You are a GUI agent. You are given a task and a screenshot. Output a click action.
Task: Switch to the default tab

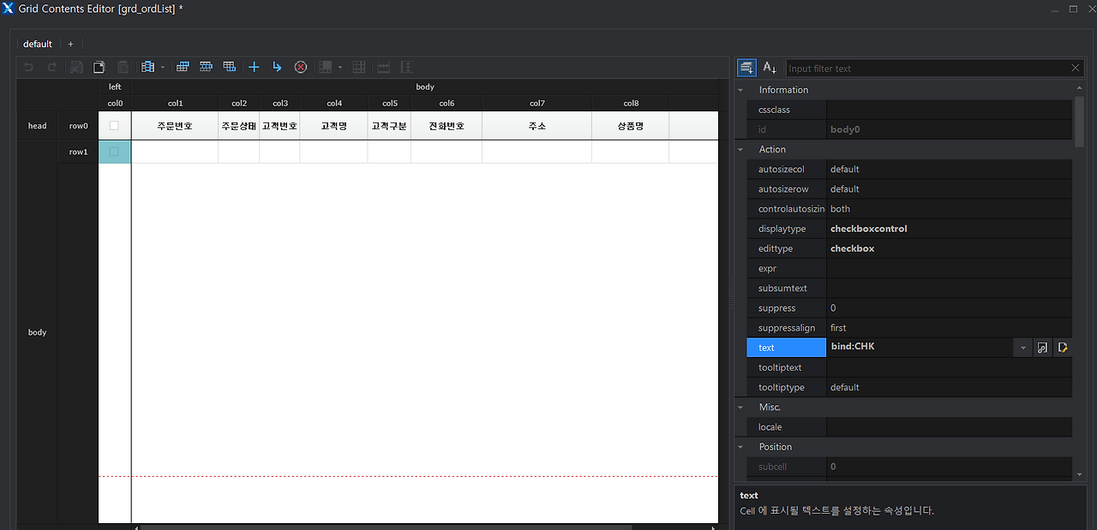tap(38, 44)
